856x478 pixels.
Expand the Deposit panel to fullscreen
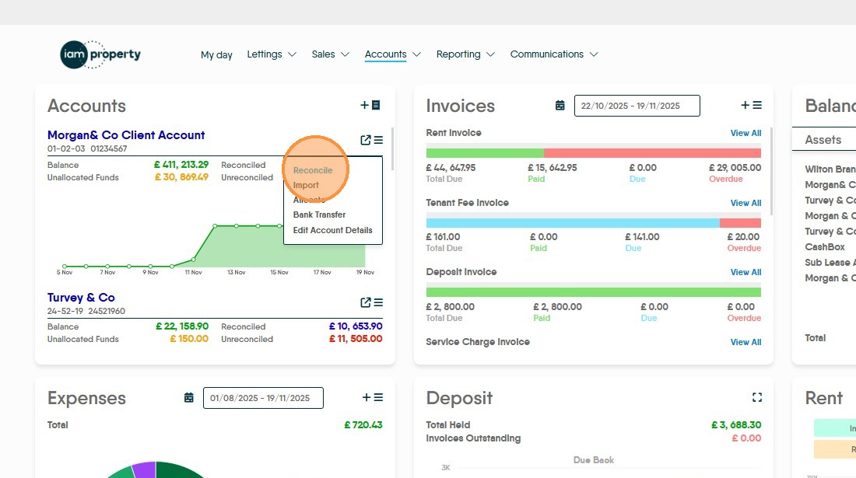(756, 397)
